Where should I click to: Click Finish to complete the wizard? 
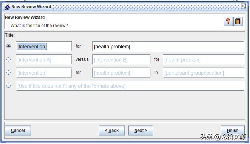click(x=233, y=130)
